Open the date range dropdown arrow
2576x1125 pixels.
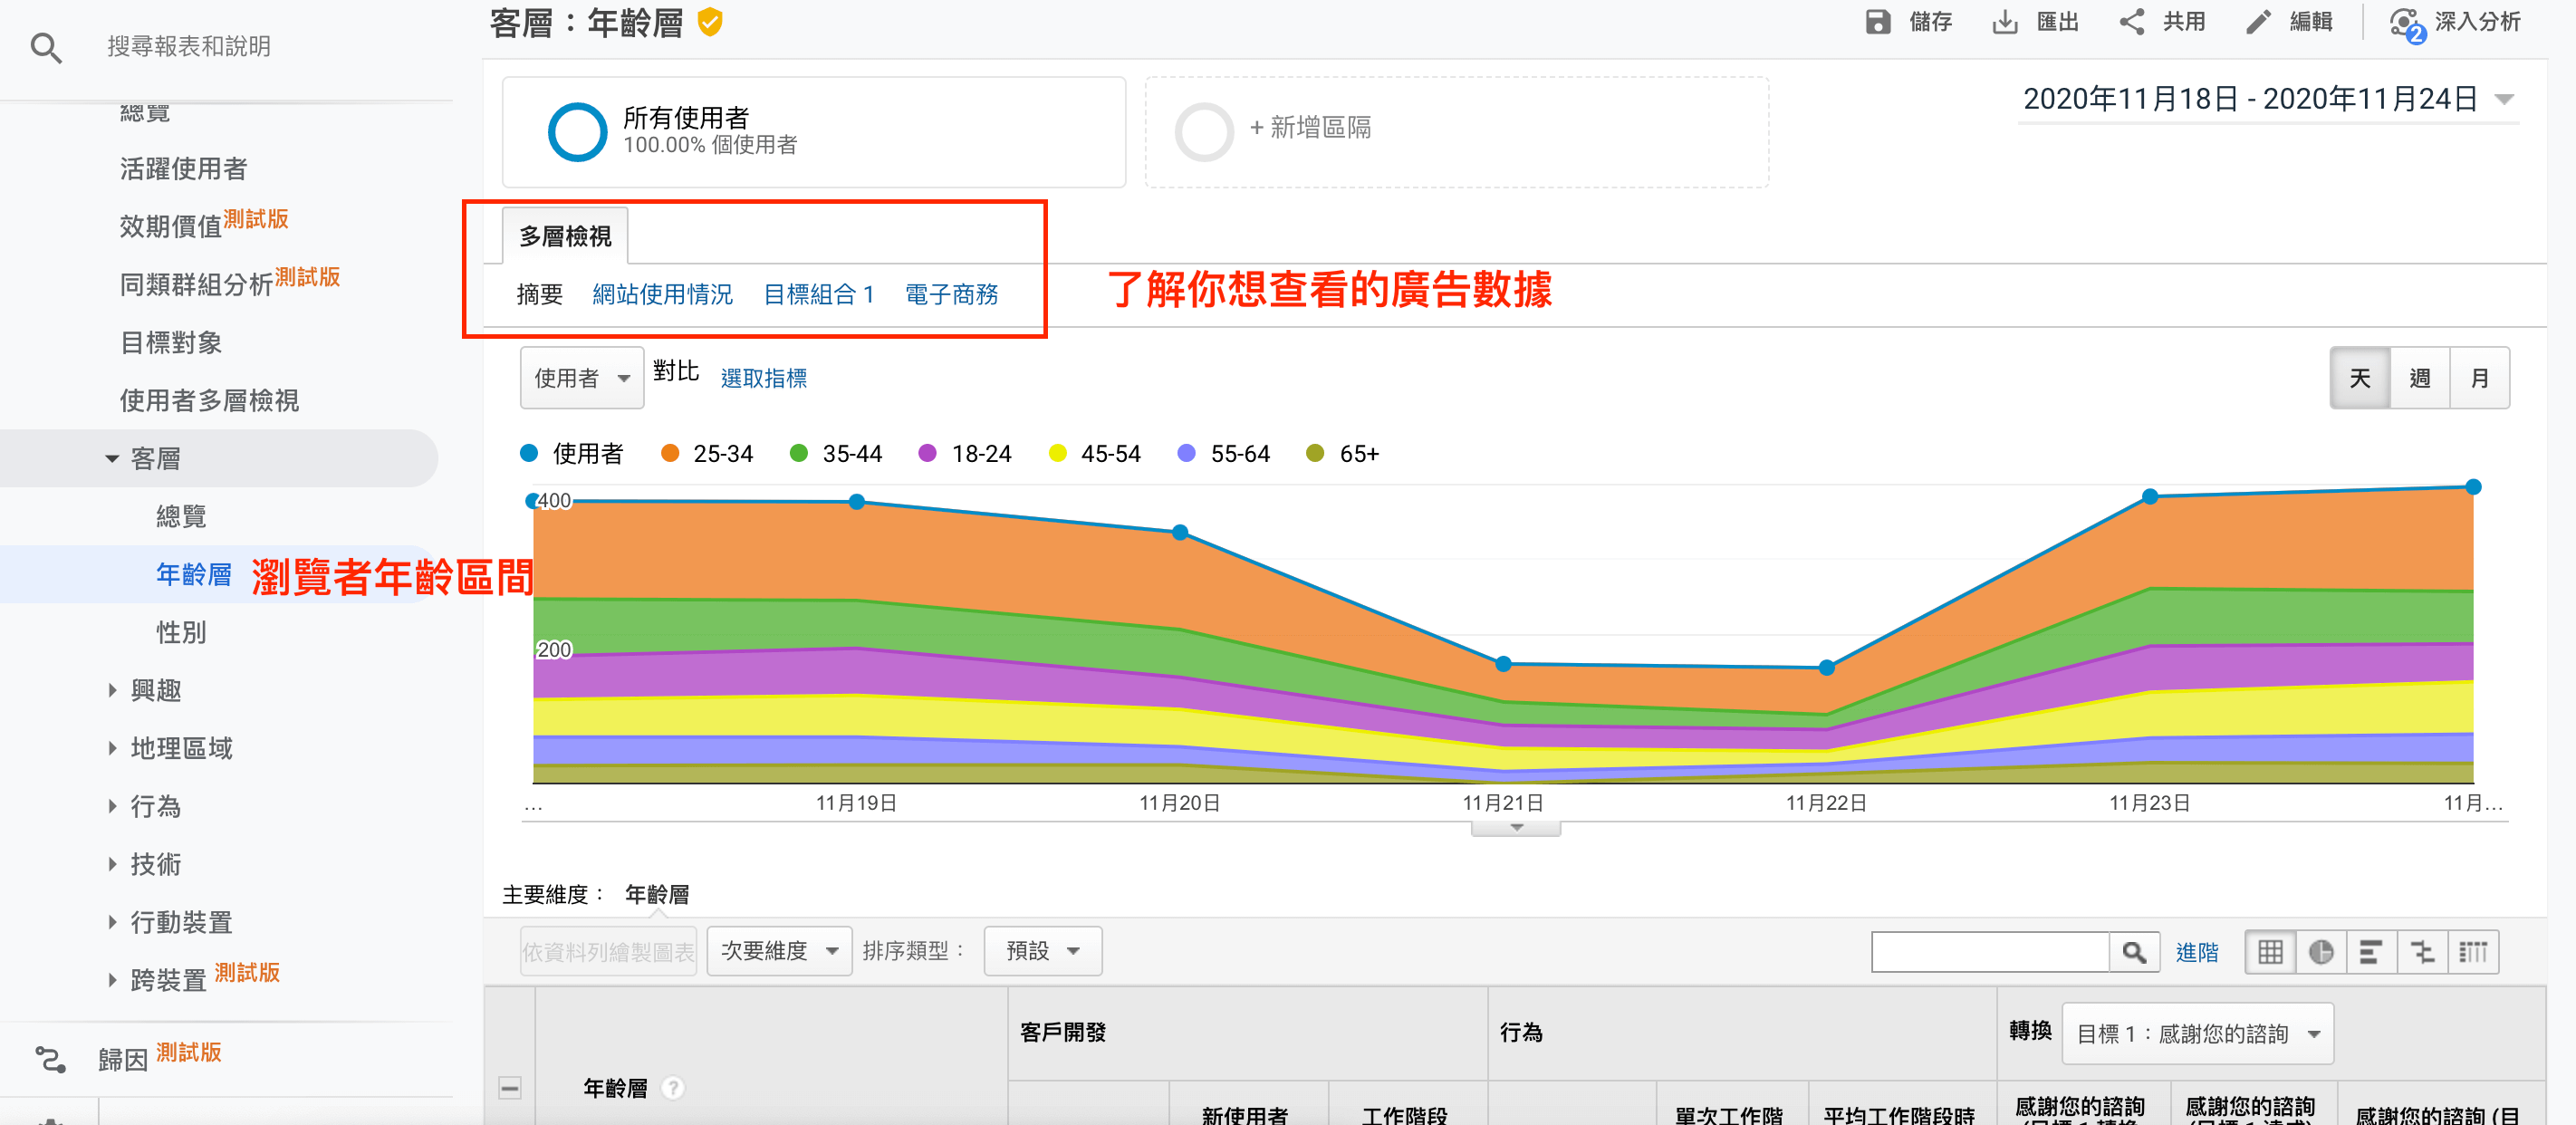(2503, 99)
